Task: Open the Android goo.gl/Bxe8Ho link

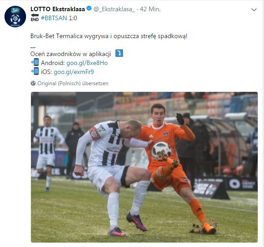Action: [x=87, y=63]
